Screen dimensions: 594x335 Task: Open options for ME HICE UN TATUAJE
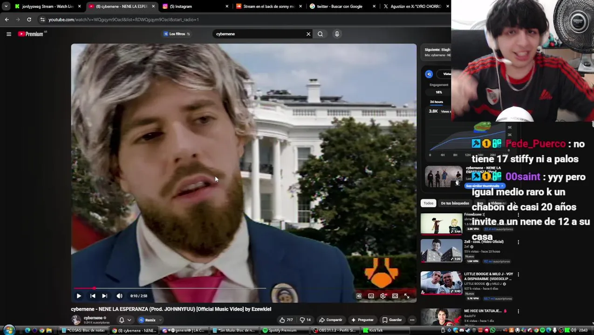click(x=518, y=311)
